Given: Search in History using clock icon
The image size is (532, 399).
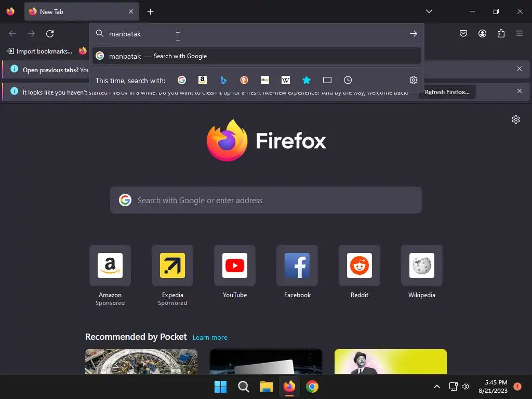Looking at the screenshot, I should 348,81.
